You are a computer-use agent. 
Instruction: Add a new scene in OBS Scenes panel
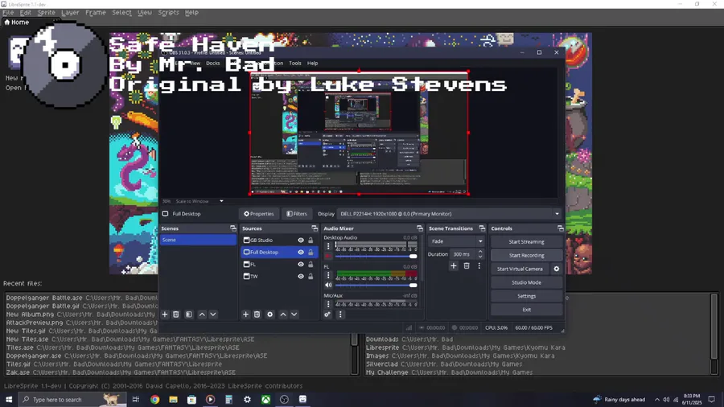tap(165, 314)
